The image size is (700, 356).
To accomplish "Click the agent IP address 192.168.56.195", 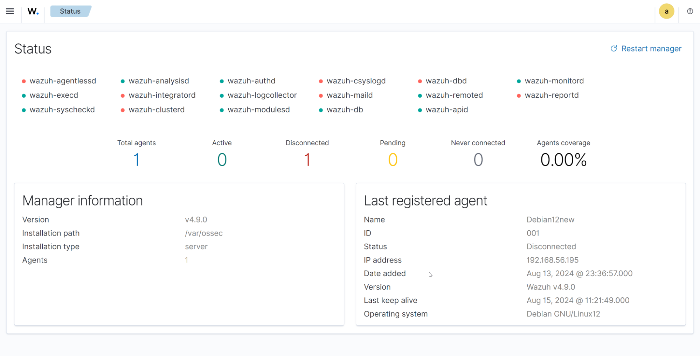I will [x=552, y=260].
